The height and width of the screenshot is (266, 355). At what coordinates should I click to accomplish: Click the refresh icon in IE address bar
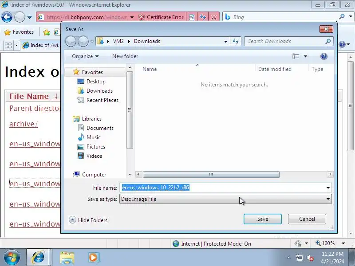(x=203, y=17)
